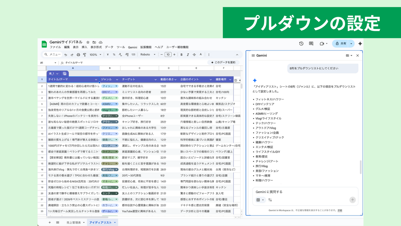Open the ターゲット column header dropdown
Viewport: 401px width, 226px height.
(x=156, y=80)
